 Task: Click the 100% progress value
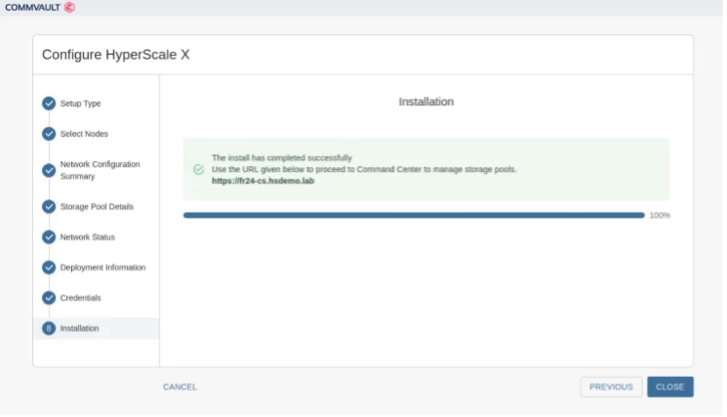click(660, 215)
